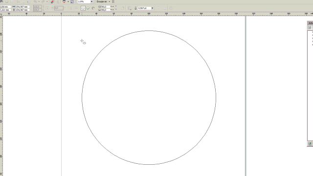Click the Open folder icon

(x=1, y=1)
